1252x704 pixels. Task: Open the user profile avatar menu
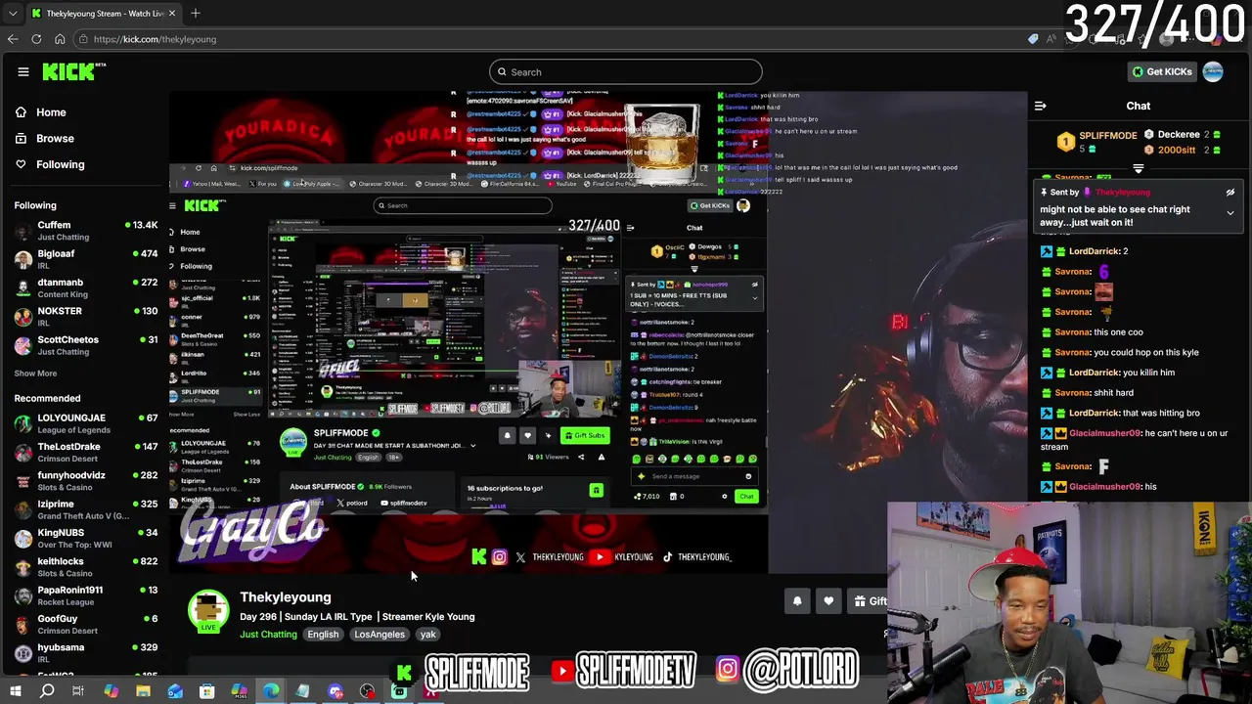[x=1213, y=71]
